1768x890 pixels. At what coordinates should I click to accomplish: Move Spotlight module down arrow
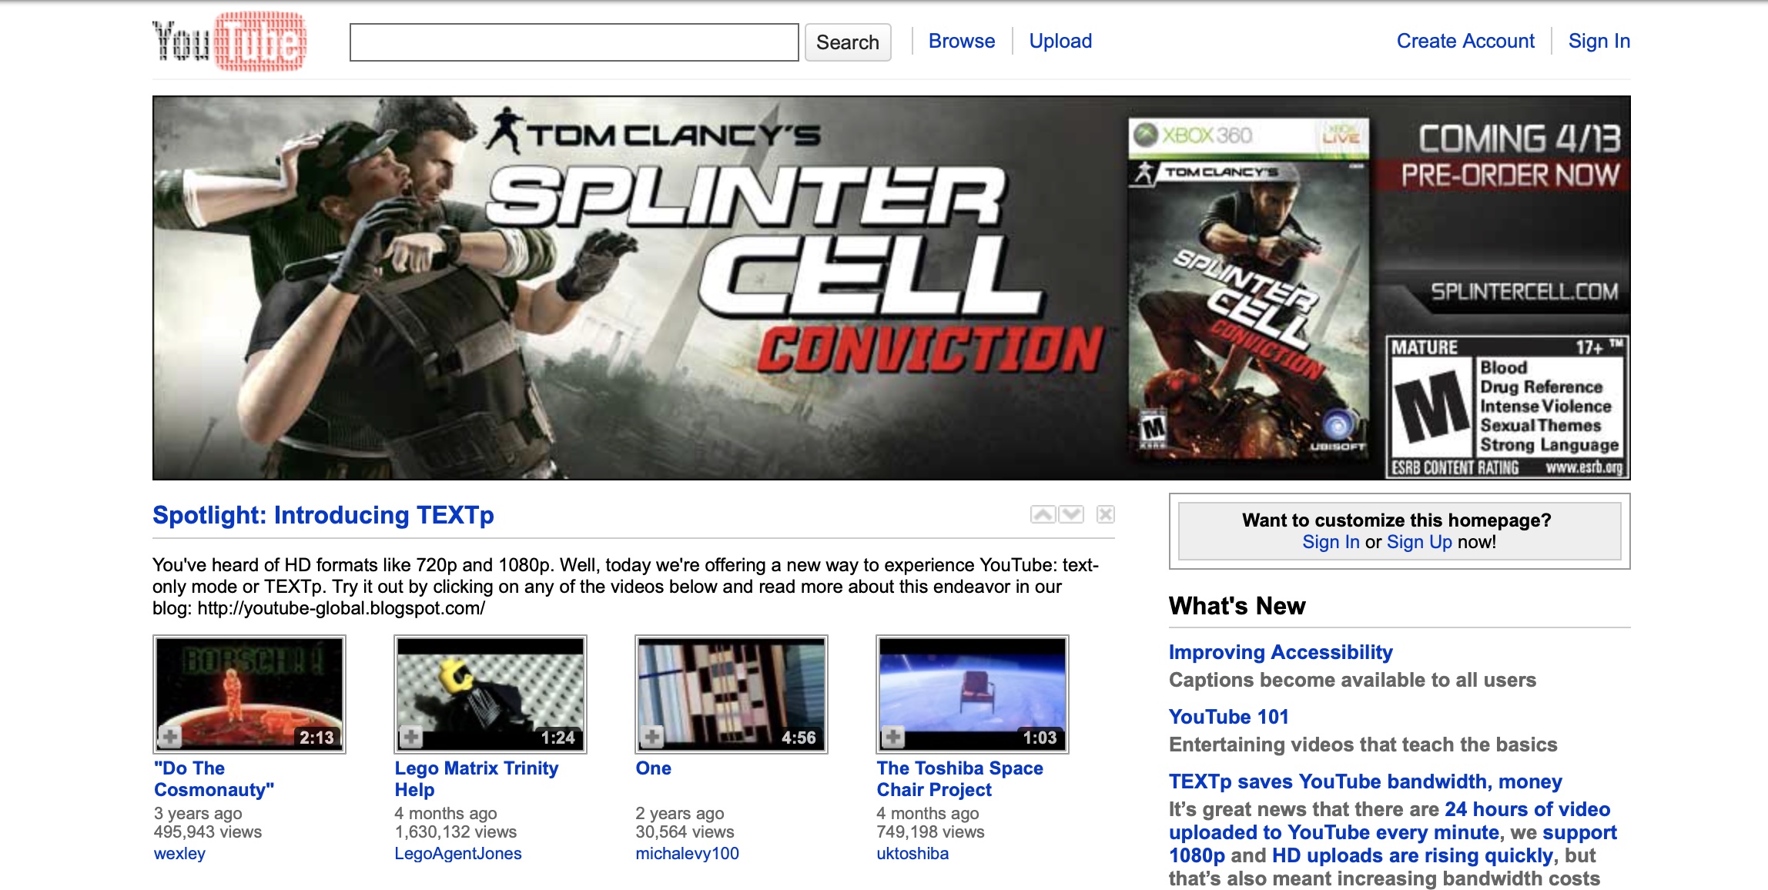[x=1071, y=514]
